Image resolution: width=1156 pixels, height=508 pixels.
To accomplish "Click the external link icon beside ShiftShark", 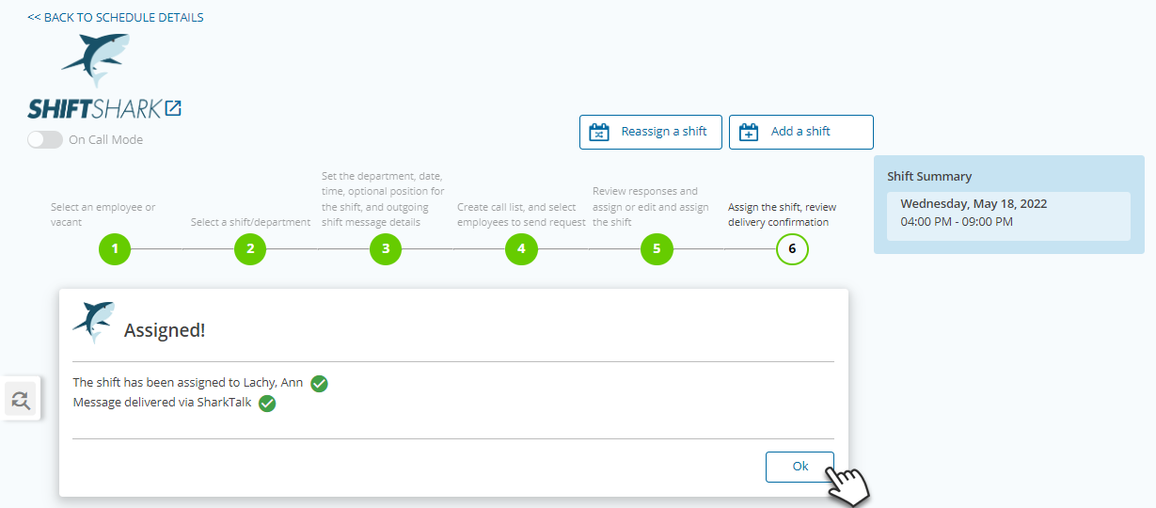I will pyautogui.click(x=173, y=108).
